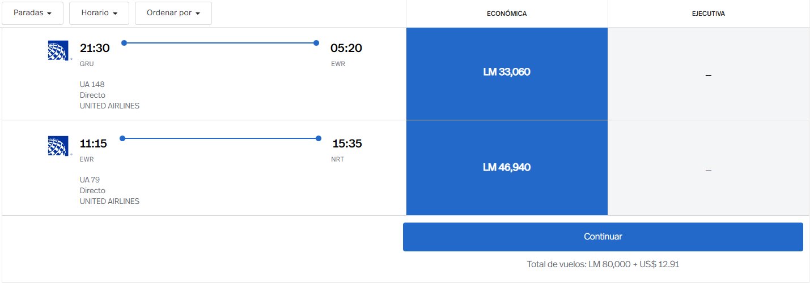Open the Paradas filter dropdown
This screenshot has height=283, width=810.
coord(32,13)
